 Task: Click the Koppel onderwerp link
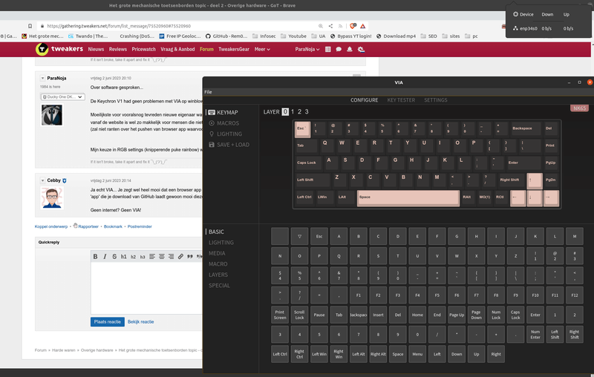tap(51, 226)
